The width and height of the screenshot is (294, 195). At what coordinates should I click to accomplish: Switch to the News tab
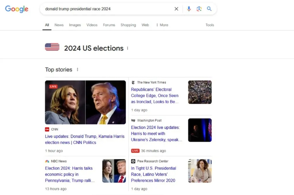coord(59,25)
